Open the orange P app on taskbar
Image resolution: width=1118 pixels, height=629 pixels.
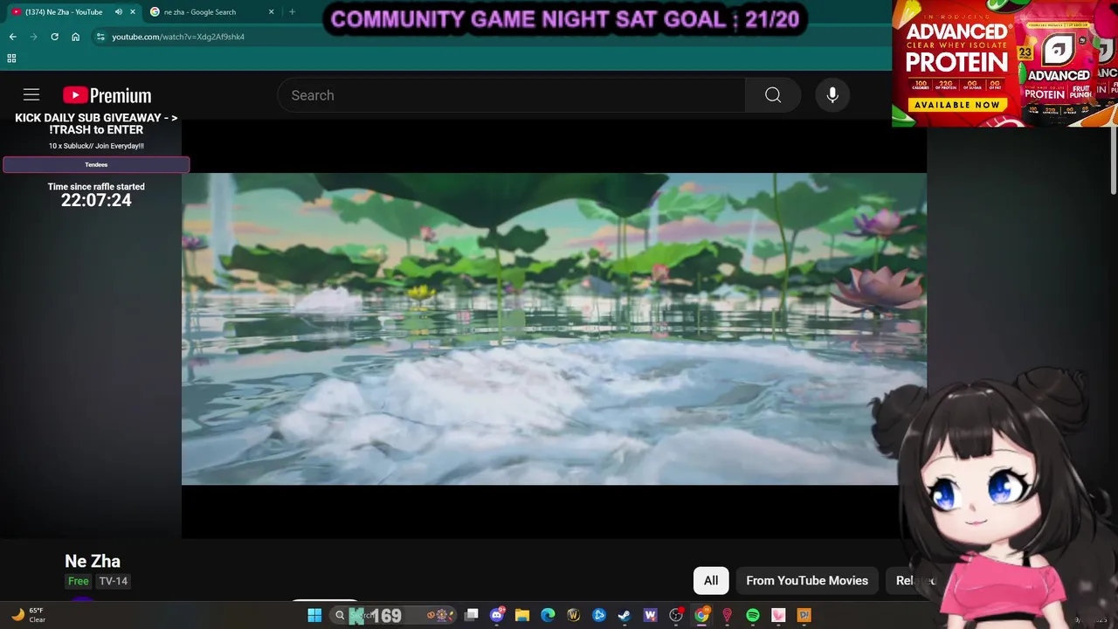tap(804, 615)
